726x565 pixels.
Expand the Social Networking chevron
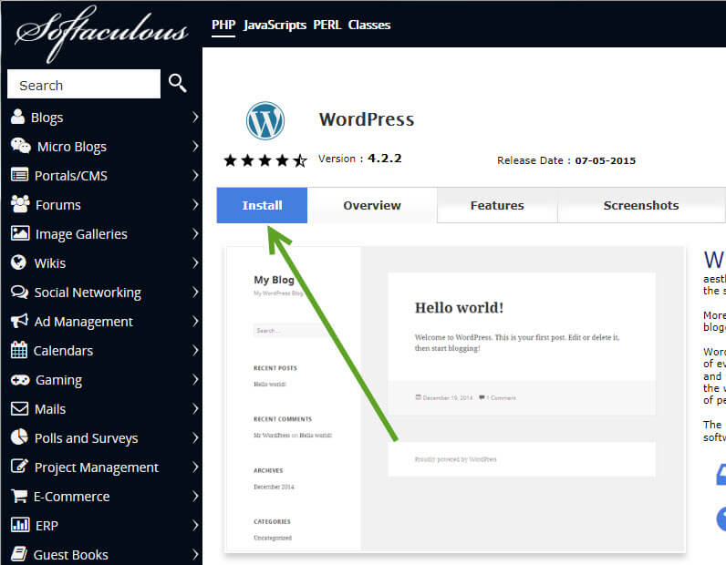tap(195, 292)
